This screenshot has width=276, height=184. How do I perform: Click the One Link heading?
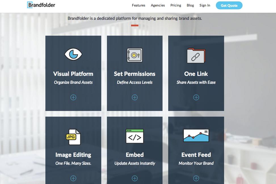[196, 74]
